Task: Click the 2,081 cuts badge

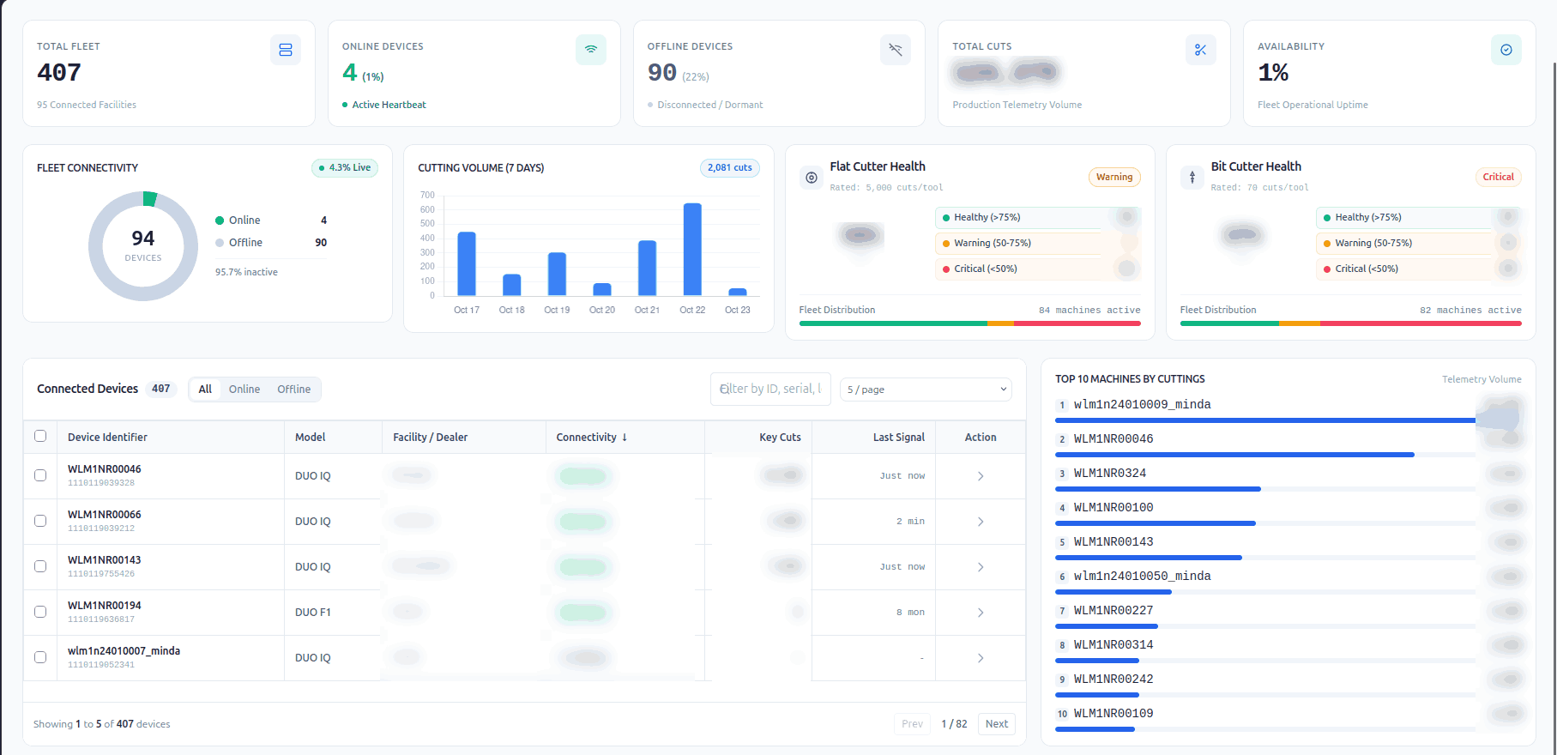Action: tap(730, 168)
